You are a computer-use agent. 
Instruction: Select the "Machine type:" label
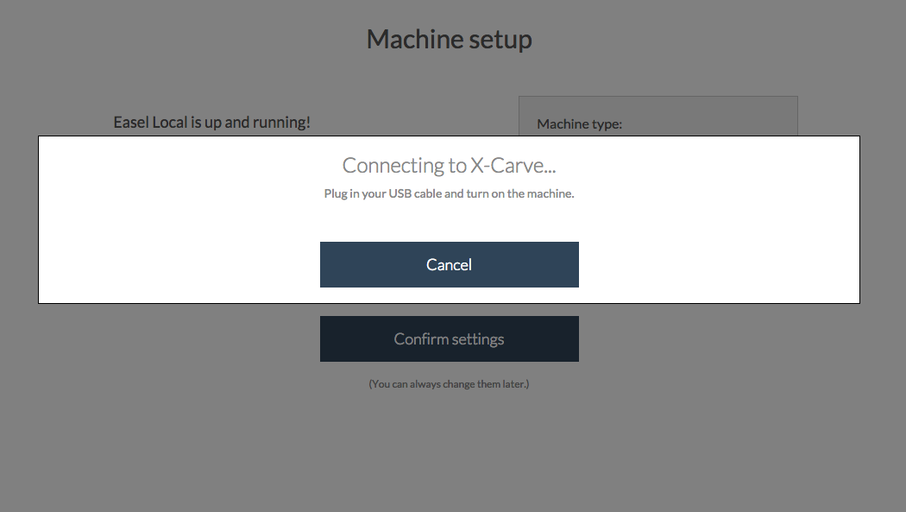pyautogui.click(x=579, y=124)
